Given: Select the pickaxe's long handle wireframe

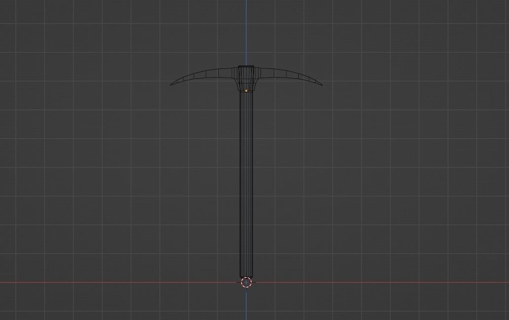Looking at the screenshot, I should coord(247,184).
